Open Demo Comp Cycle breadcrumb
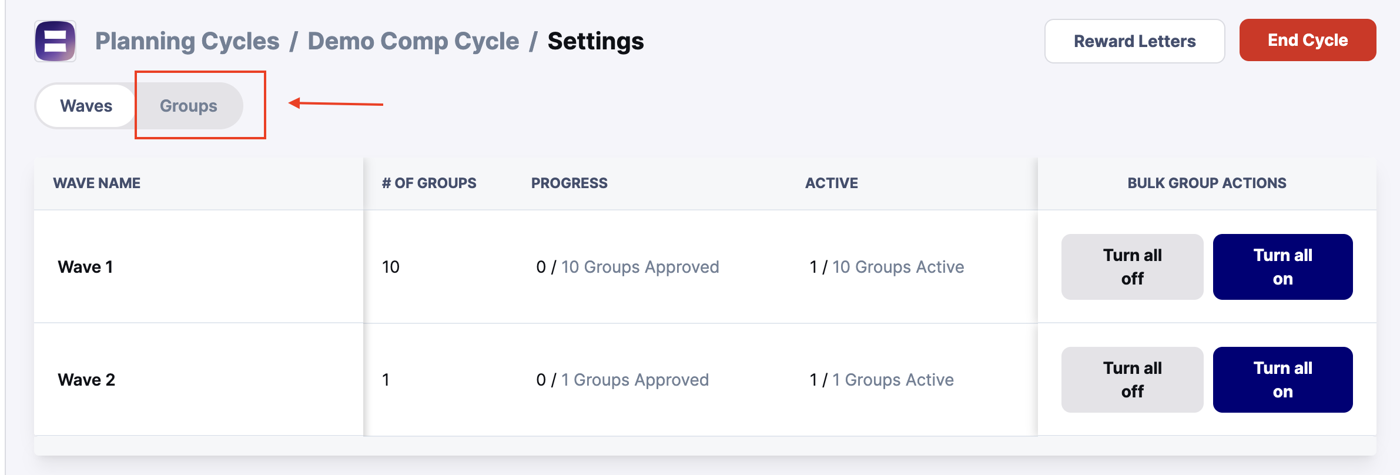This screenshot has height=475, width=1400. click(x=413, y=41)
